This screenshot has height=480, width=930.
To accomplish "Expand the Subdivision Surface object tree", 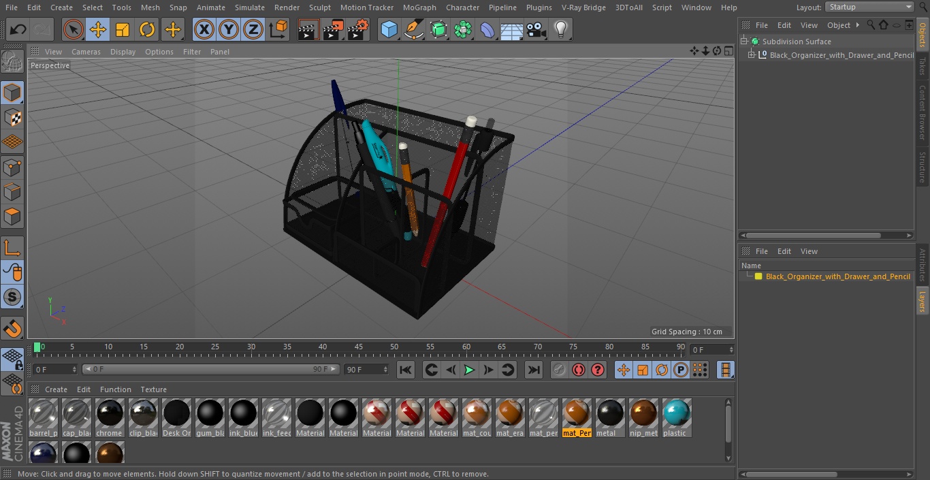I will 745,42.
